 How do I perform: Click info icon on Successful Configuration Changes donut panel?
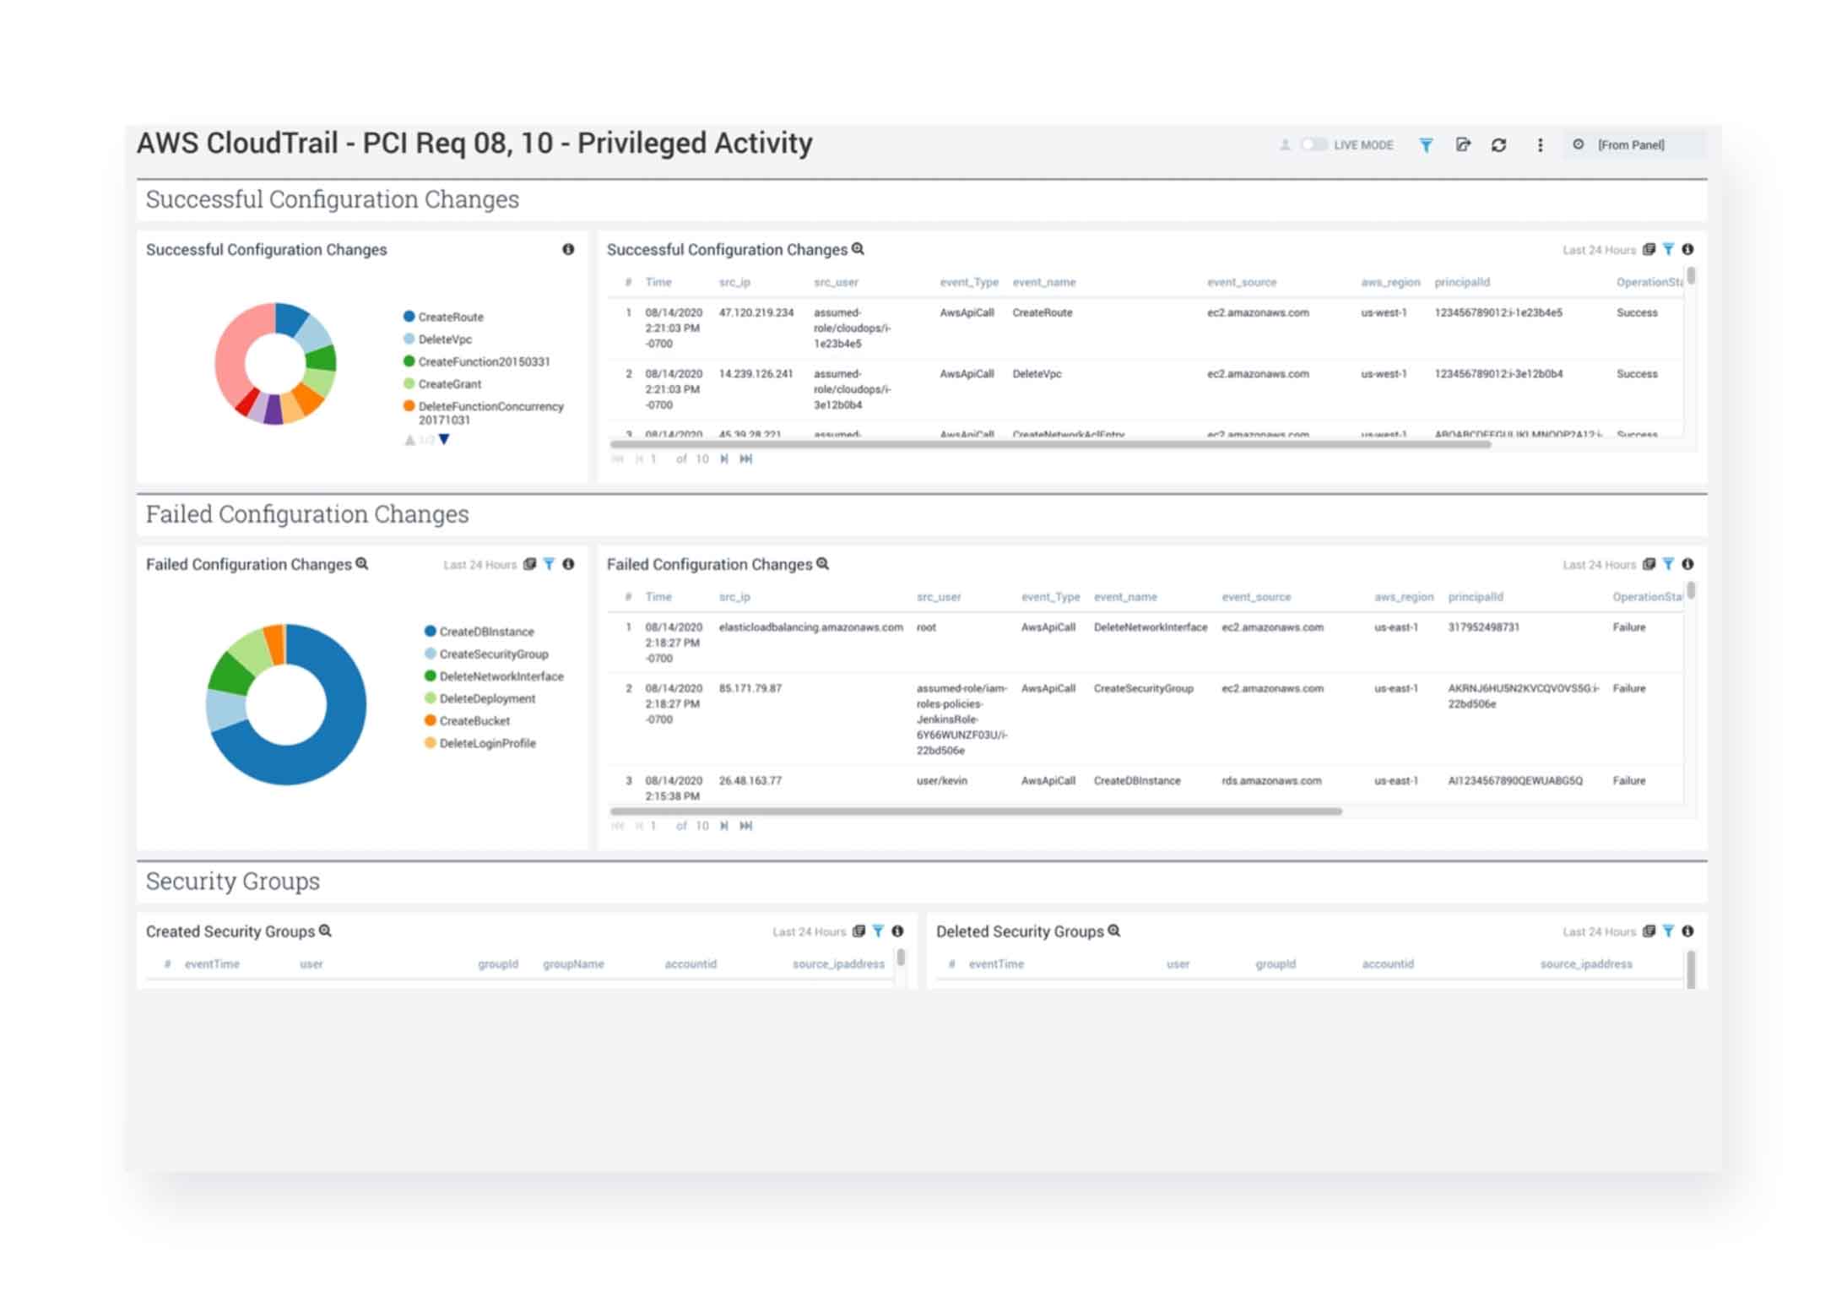(x=568, y=249)
